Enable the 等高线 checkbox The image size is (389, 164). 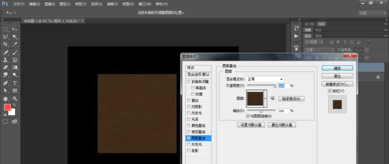[x=193, y=88]
